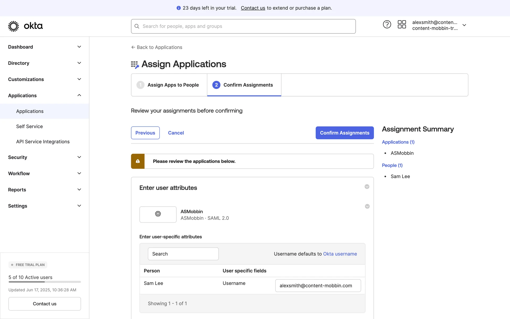Viewport: 510px width, 319px height.
Task: Collapse the Enter user attributes section
Action: (367, 187)
